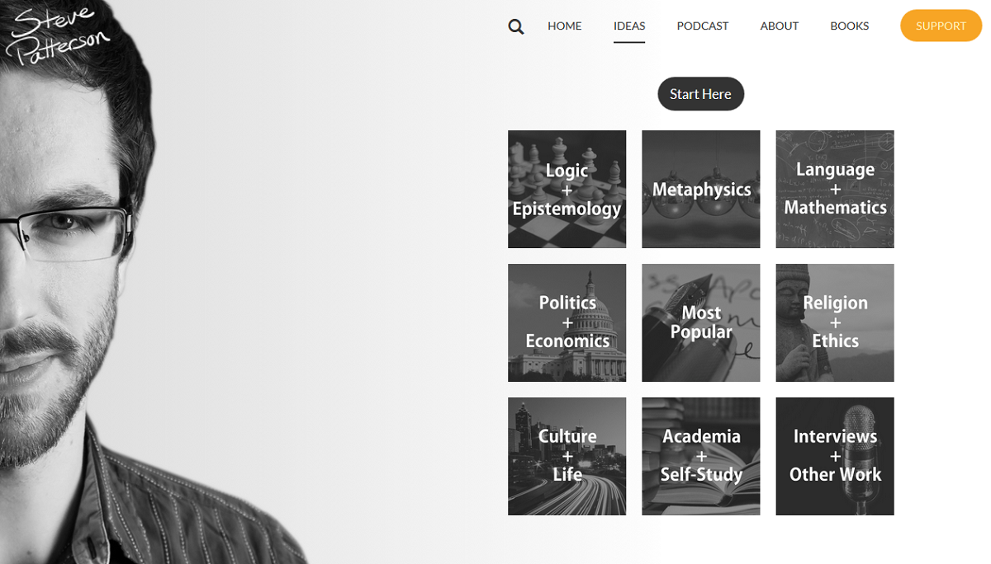Select the Culture + Life tile
The height and width of the screenshot is (564, 991).
click(567, 456)
